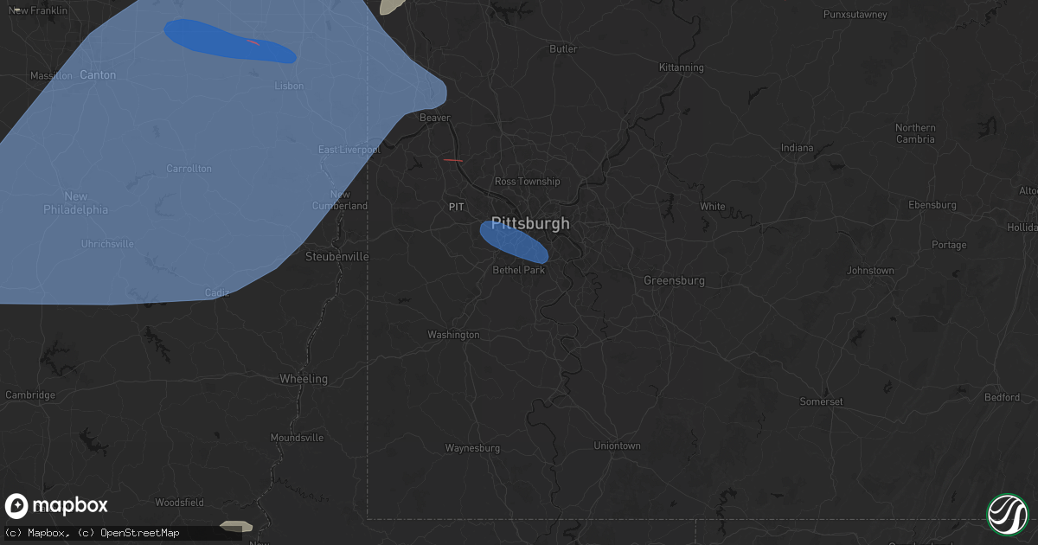Click the Bedford label
The width and height of the screenshot is (1038, 545).
1002,398
